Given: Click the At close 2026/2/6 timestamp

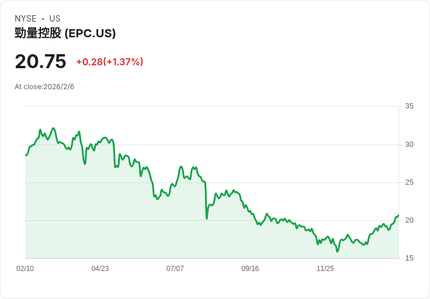Looking at the screenshot, I should tap(44, 87).
